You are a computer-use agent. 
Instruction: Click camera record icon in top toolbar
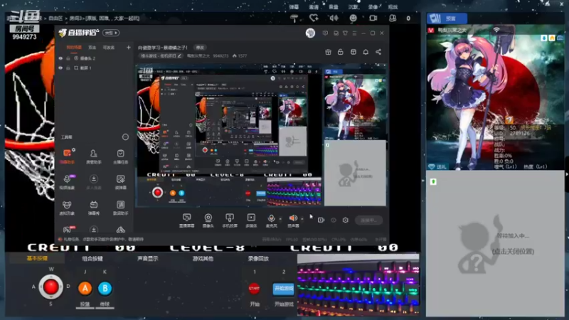click(x=373, y=18)
